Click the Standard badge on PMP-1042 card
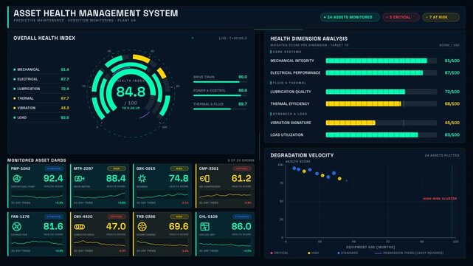The width and height of the screenshot is (473, 266). point(54,168)
